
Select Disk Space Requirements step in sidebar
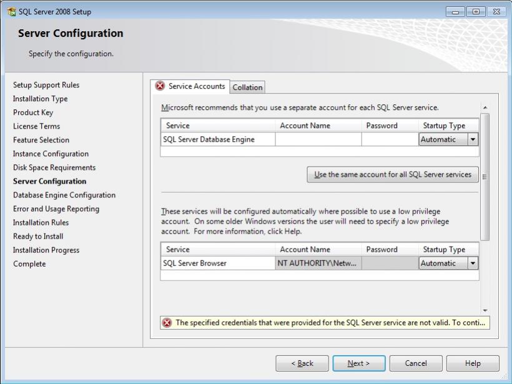pos(54,167)
